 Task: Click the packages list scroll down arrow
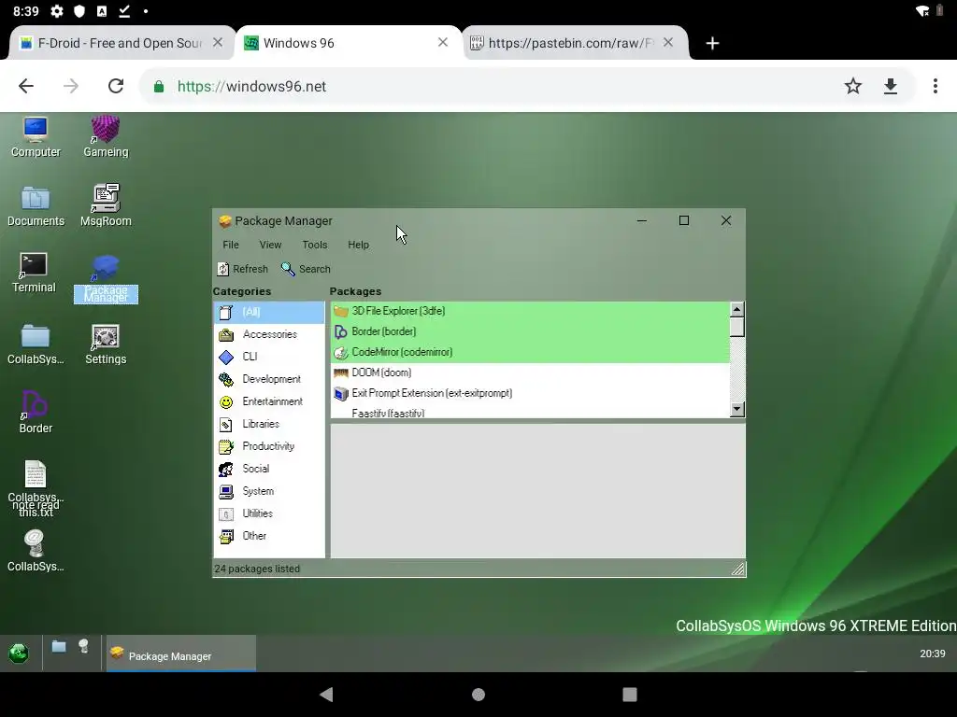(x=736, y=409)
